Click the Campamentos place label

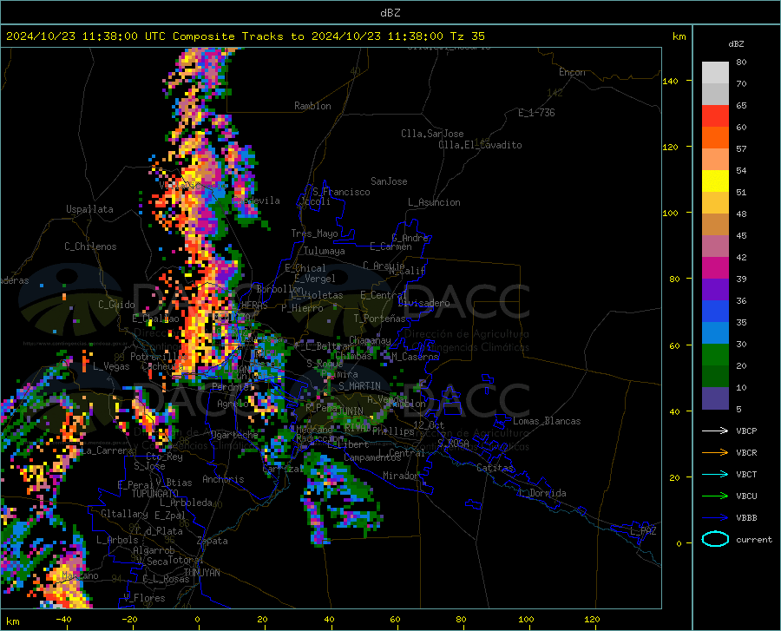coord(372,457)
